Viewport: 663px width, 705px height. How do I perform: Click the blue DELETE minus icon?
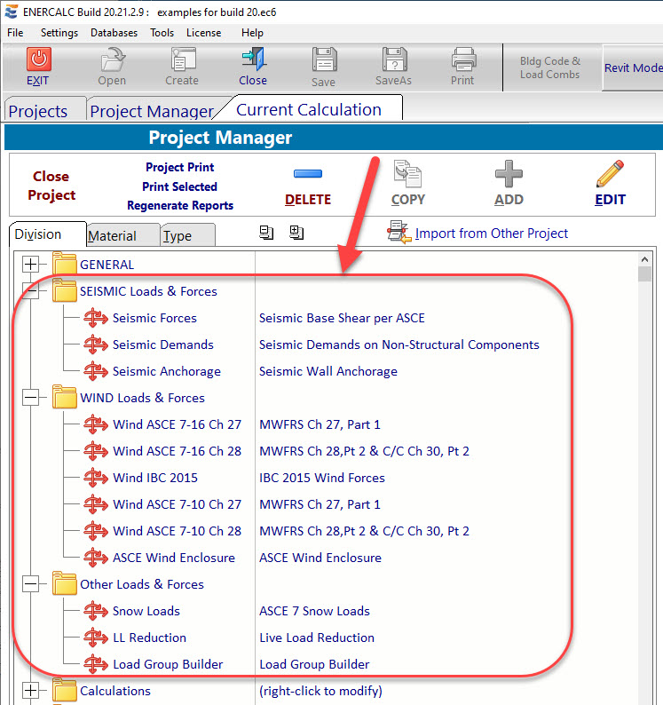pos(307,174)
